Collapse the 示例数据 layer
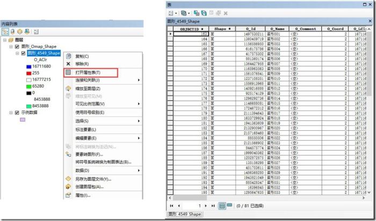This screenshot has width=376, height=221. 11,113
